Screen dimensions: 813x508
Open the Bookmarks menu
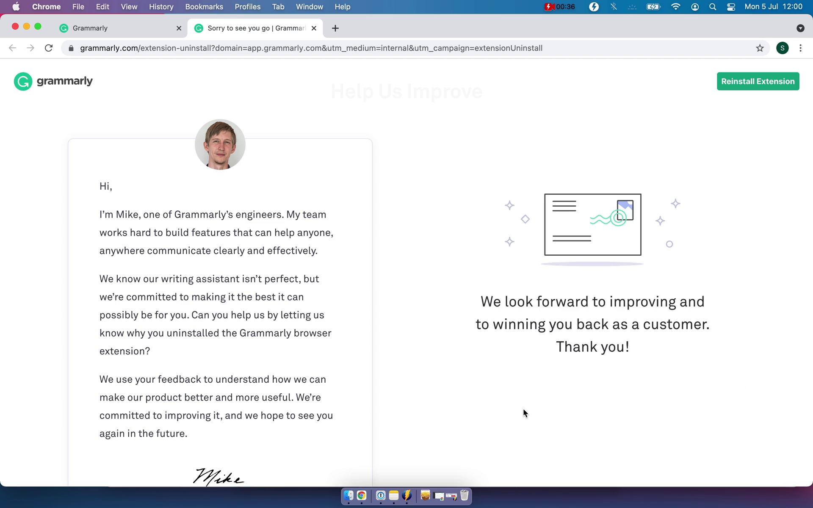coord(204,7)
